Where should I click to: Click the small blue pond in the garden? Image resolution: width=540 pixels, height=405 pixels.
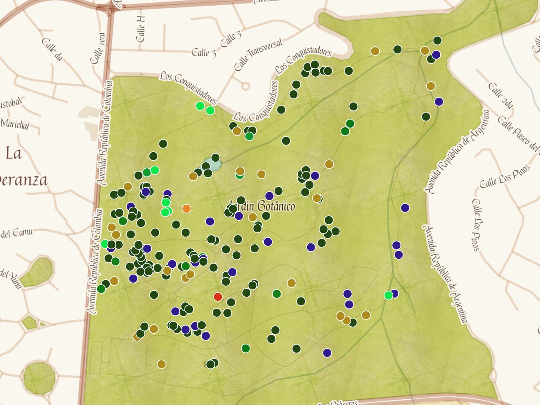tap(212, 165)
